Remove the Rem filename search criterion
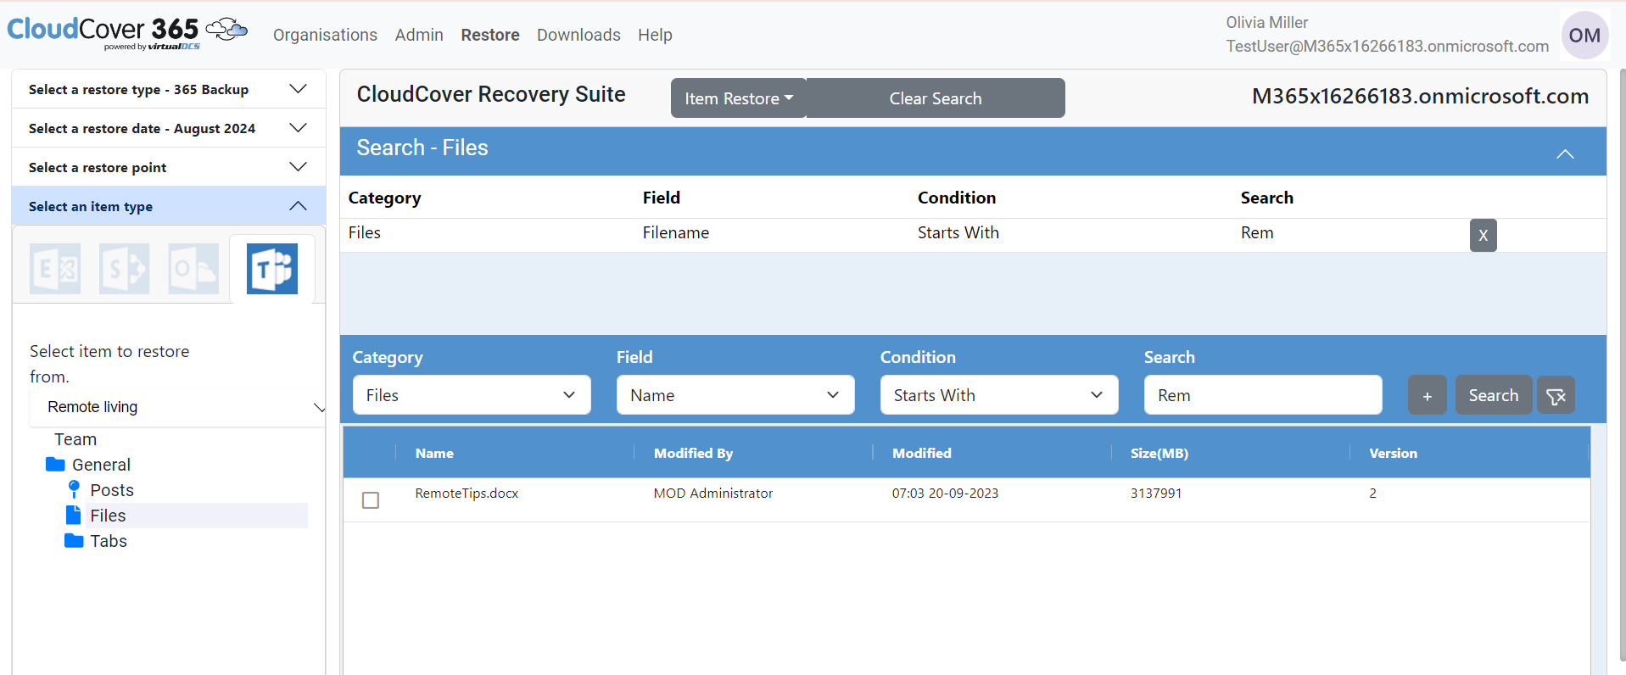Viewport: 1626px width, 675px height. pyautogui.click(x=1483, y=235)
